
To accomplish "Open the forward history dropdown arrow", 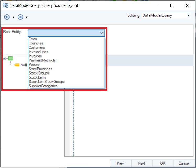I will coord(26,17).
